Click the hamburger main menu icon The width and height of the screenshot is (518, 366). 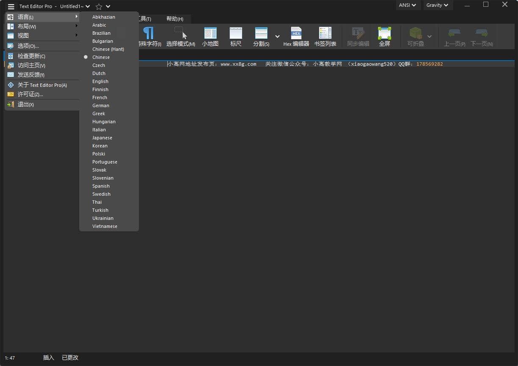[11, 7]
